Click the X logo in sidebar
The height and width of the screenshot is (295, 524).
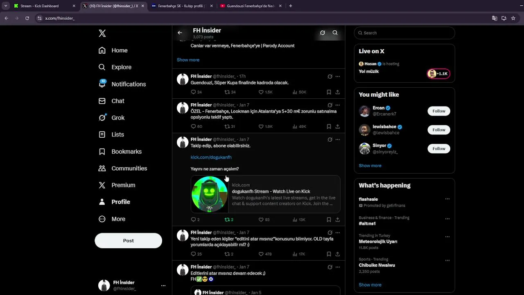tap(102, 34)
